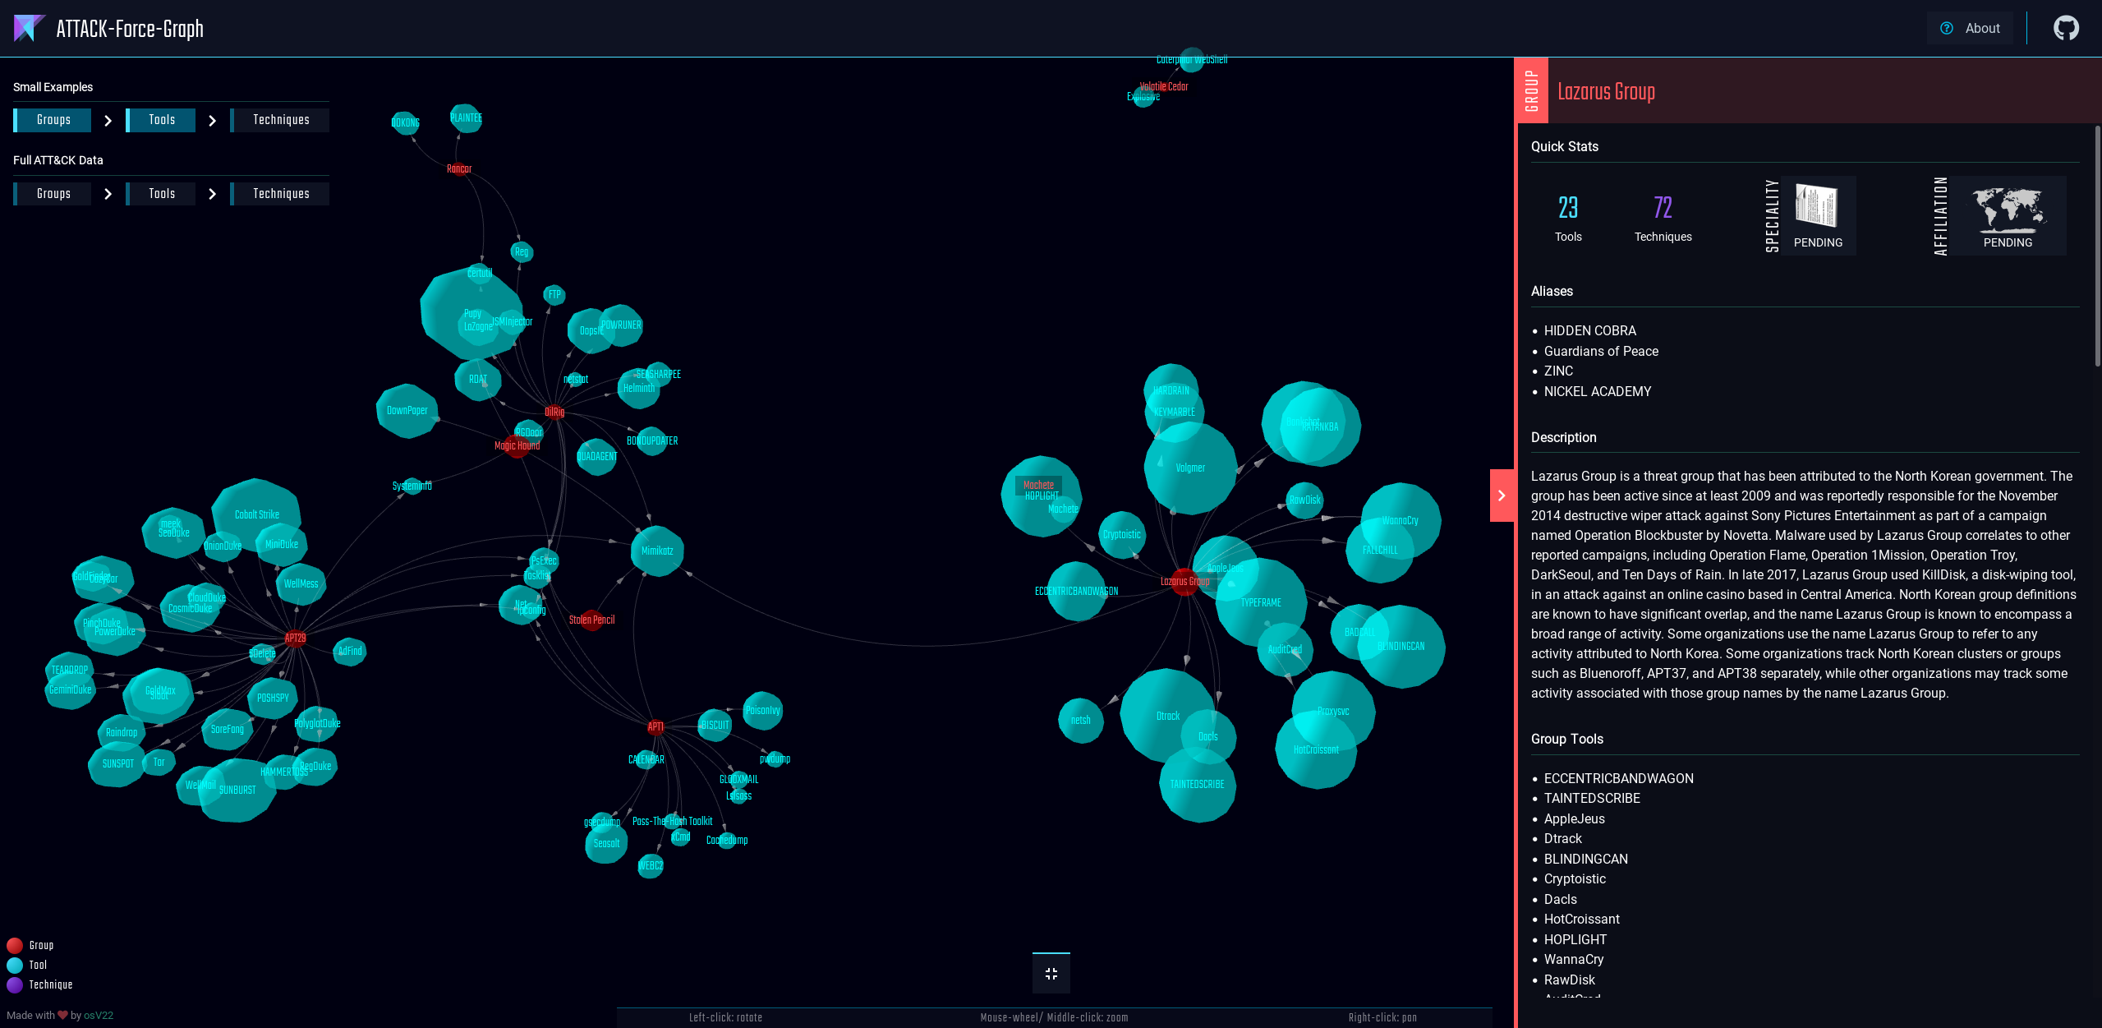Load Small Examples Techniques dataset
The width and height of the screenshot is (2102, 1028).
point(281,120)
